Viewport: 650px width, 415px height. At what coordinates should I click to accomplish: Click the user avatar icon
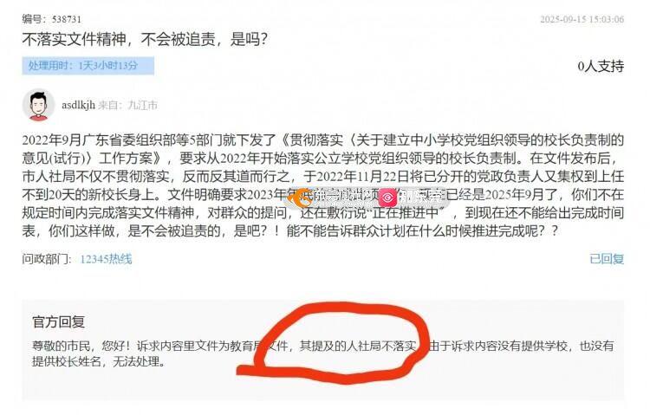pos(38,106)
